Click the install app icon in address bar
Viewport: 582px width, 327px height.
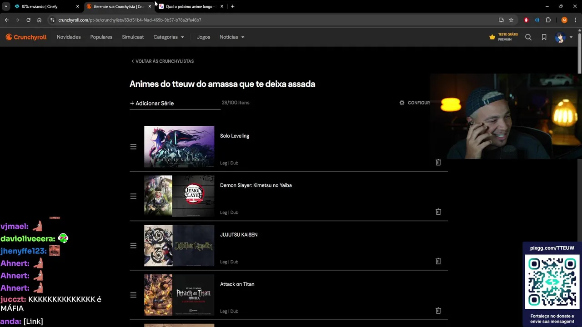point(501,20)
